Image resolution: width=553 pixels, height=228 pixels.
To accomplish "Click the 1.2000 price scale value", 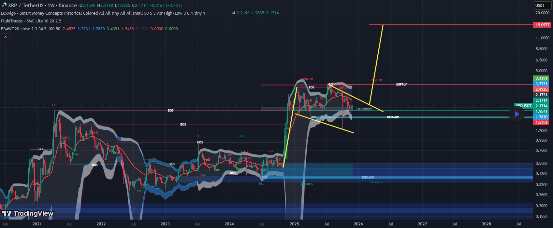I will coord(542,131).
